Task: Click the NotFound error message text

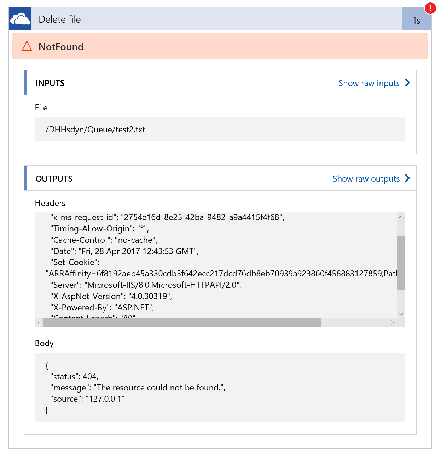Action: (62, 47)
